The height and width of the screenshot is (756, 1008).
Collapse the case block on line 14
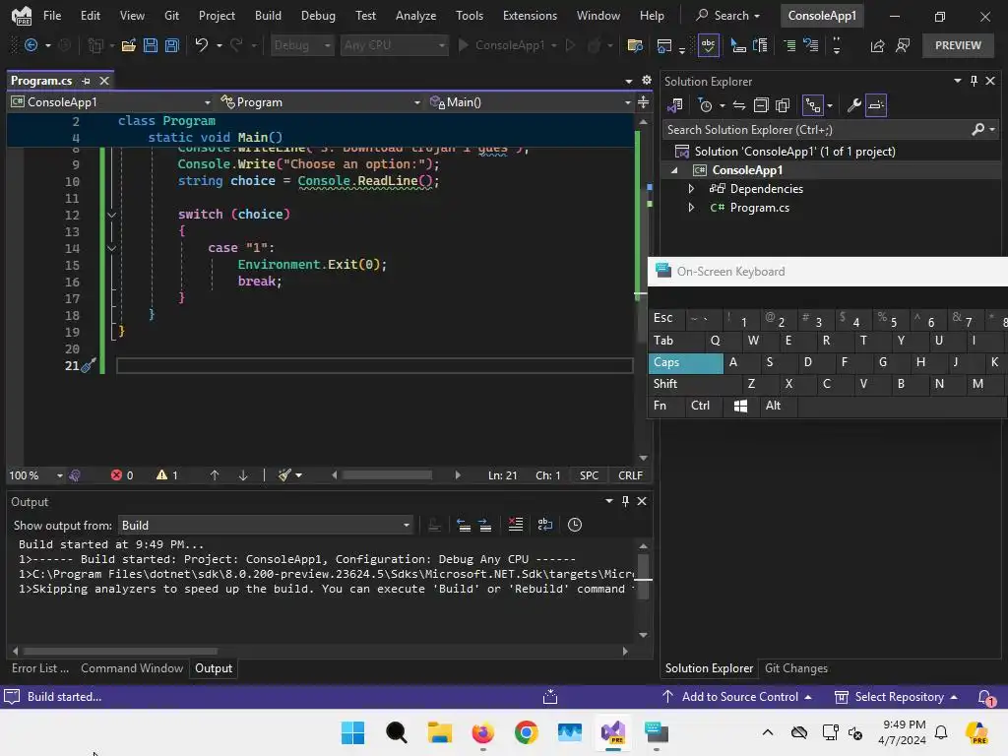[x=111, y=248]
